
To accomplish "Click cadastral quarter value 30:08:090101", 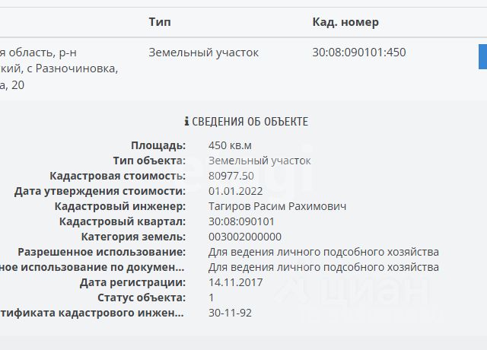I will [x=241, y=221].
